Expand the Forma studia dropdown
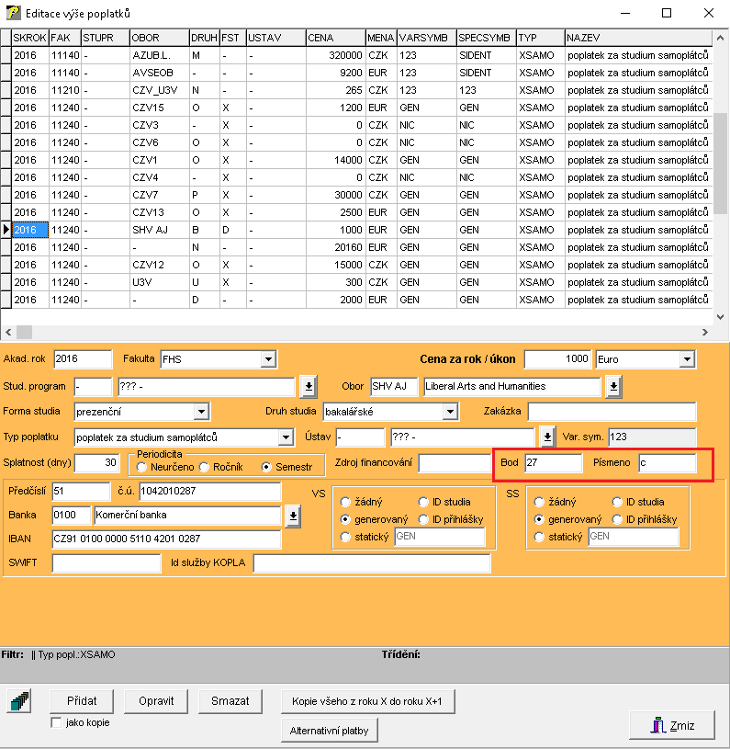This screenshot has height=749, width=730. tap(200, 412)
